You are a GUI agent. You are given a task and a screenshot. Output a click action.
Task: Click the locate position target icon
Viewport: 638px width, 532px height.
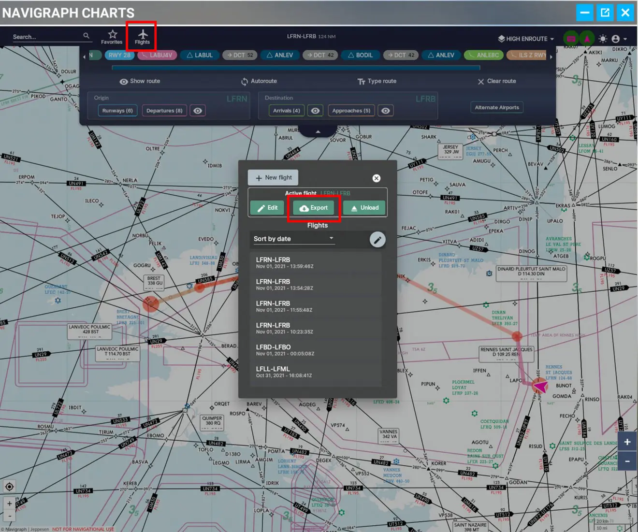point(9,487)
